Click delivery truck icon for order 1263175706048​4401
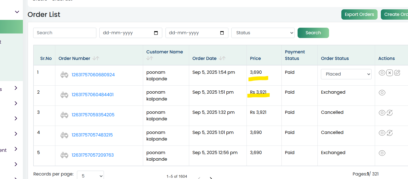408x179 pixels. pos(64,95)
